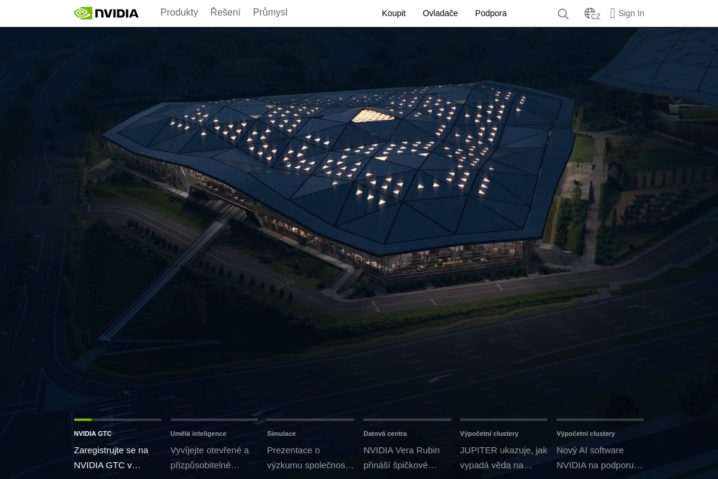Select the Umělá inteligence slide progress bar
718x479 pixels.
[x=214, y=420]
